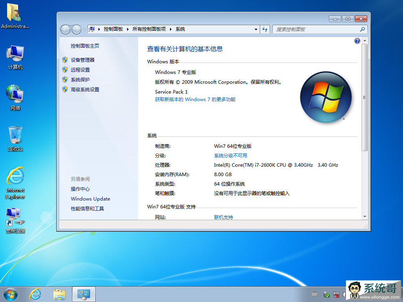Click the search magnifier icon

[362, 29]
